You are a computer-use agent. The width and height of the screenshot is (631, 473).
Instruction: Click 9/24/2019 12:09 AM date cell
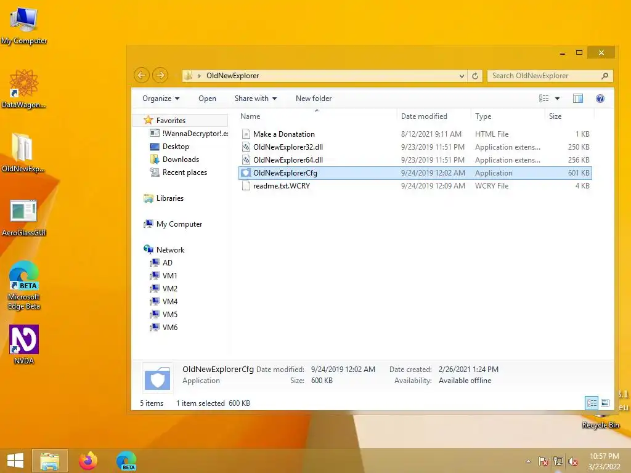coord(433,186)
